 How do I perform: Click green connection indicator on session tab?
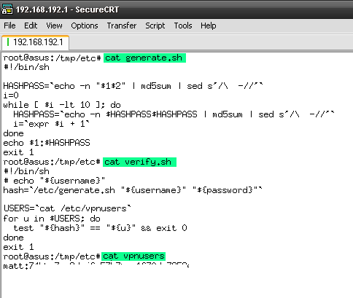[x=8, y=42]
